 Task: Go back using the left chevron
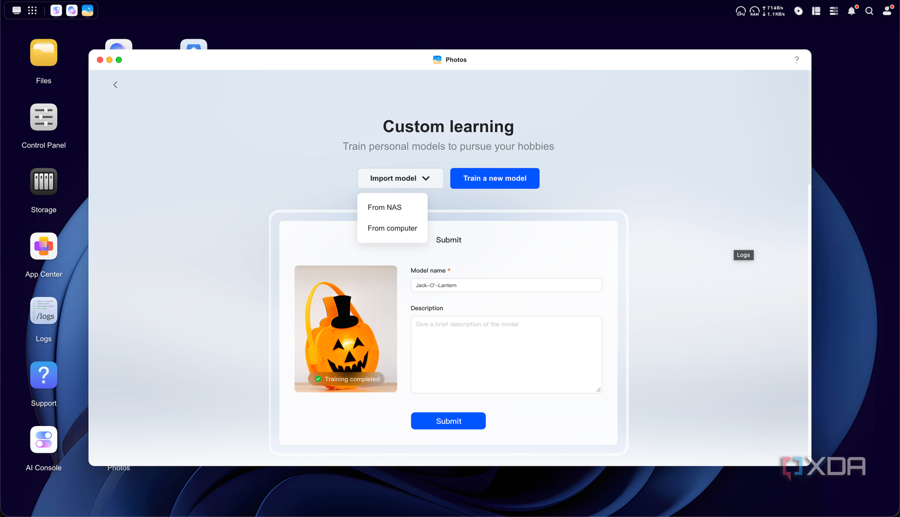click(x=115, y=84)
